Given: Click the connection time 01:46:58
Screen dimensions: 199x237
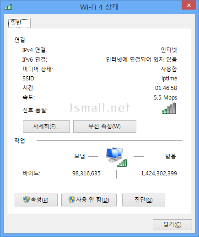Looking at the screenshot, I should coord(166,88).
